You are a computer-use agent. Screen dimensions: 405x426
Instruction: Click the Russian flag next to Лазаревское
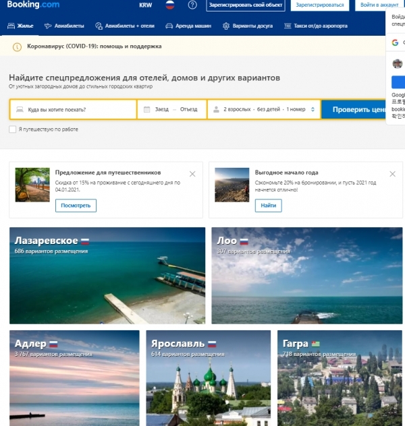coord(85,241)
